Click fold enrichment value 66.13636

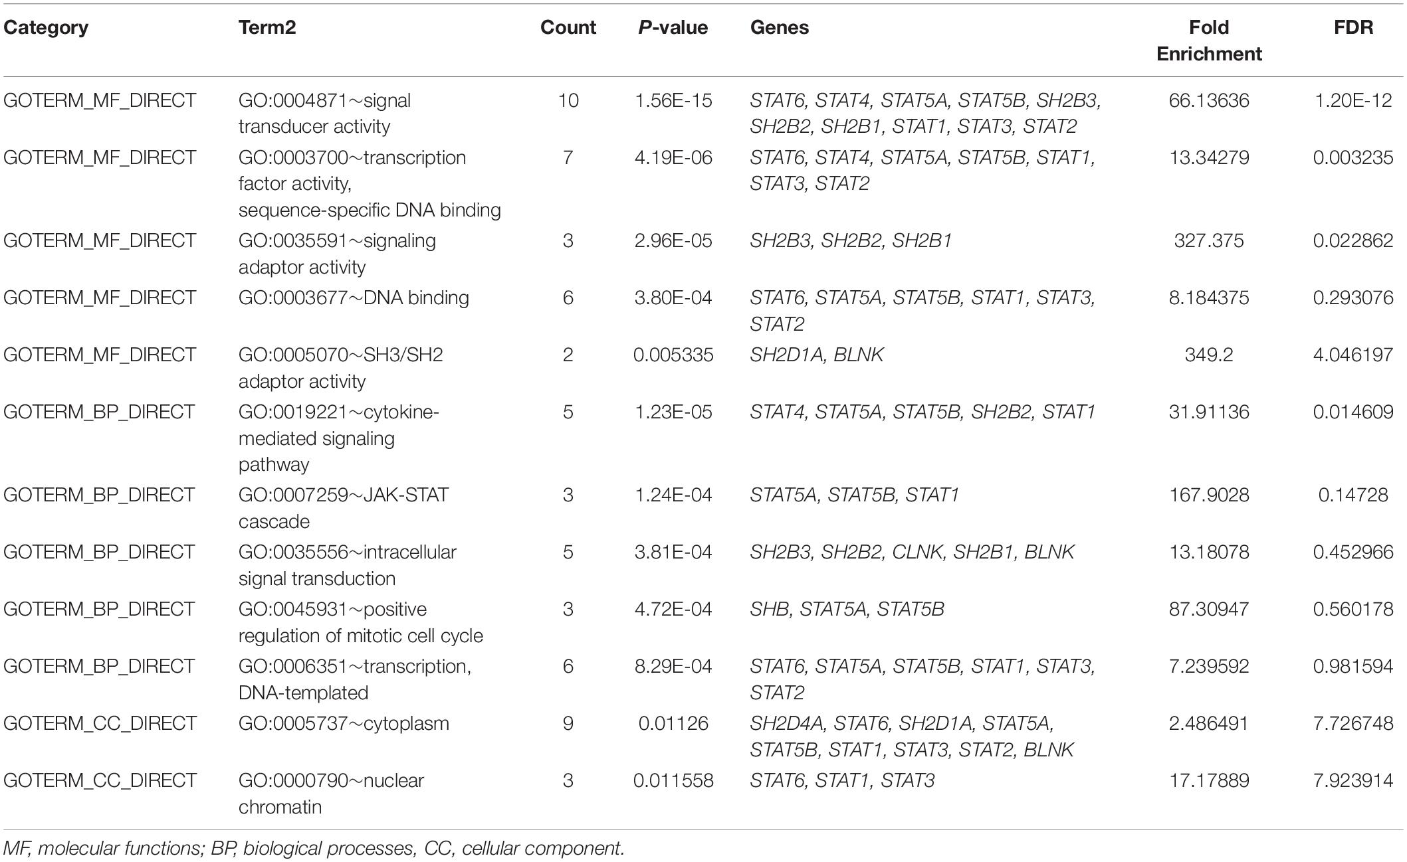[x=1209, y=101]
